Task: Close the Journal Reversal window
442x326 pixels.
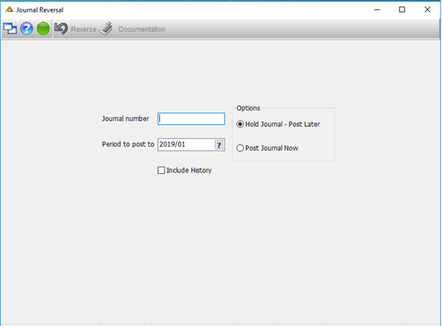Action: (427, 10)
